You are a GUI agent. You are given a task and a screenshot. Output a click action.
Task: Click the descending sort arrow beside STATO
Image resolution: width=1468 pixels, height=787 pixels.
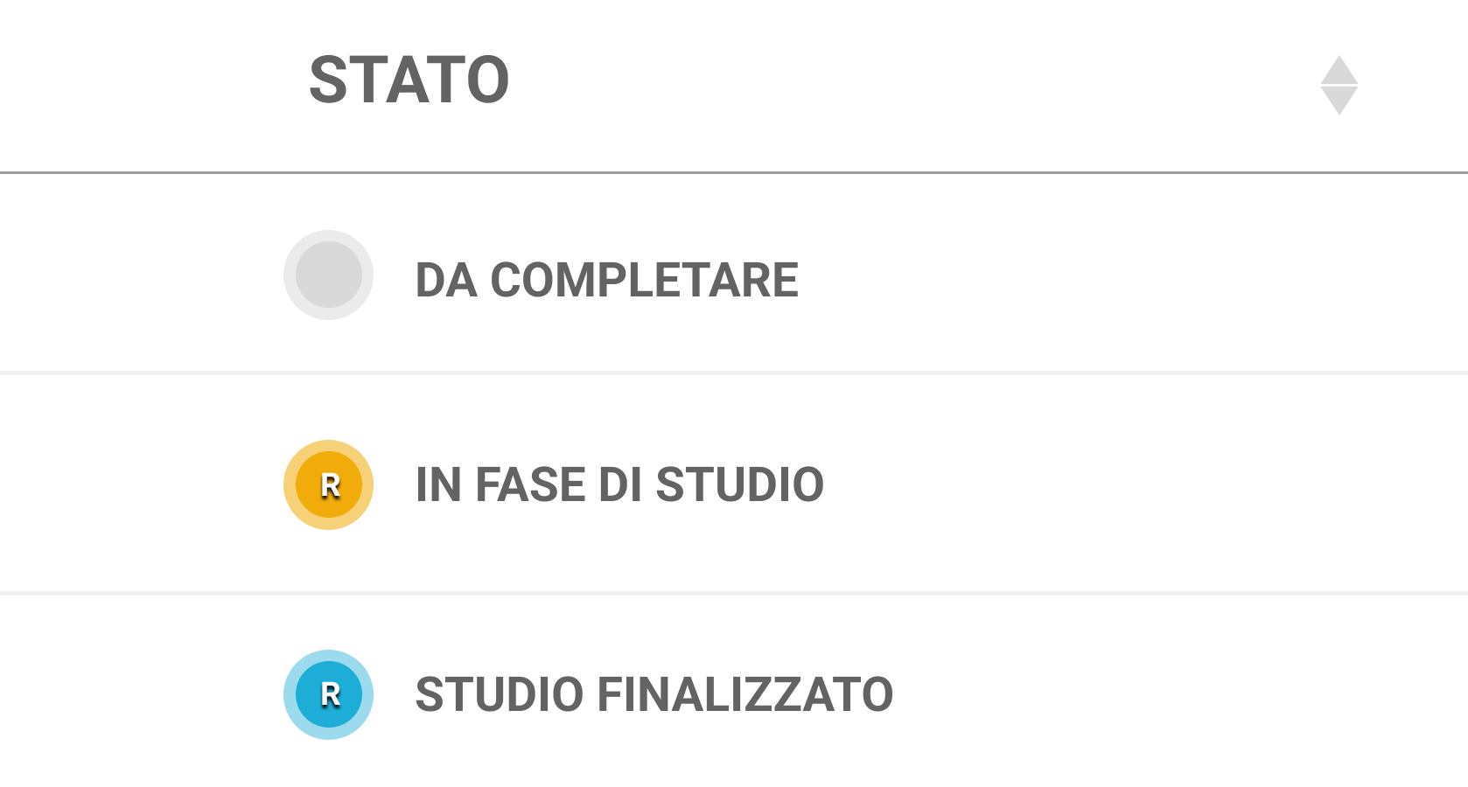(x=1339, y=101)
